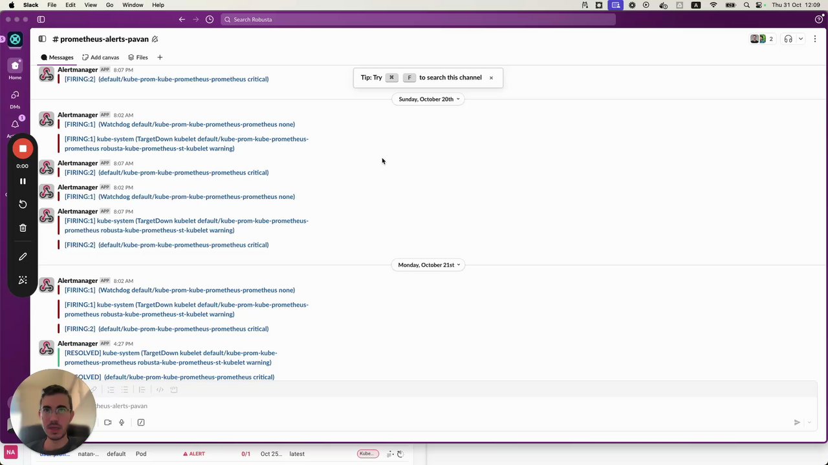The image size is (828, 465).
Task: Open Alertmanager avatar at 8:07 AM Sunday
Action: tap(47, 168)
